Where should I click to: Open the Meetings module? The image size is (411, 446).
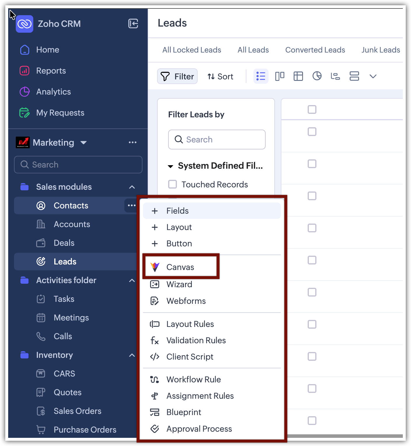coord(71,318)
